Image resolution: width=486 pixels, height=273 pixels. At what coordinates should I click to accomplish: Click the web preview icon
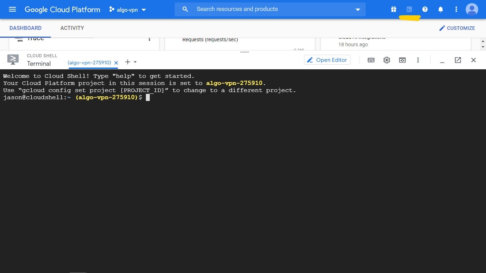pos(402,60)
